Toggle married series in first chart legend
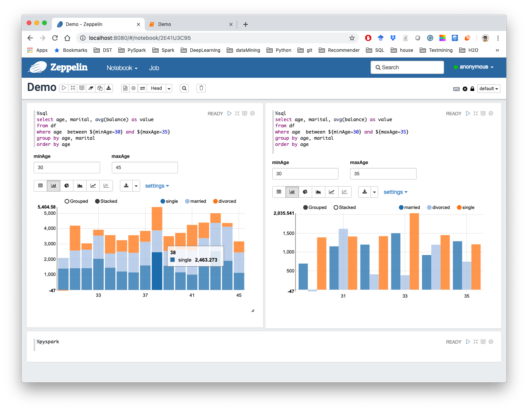 click(x=196, y=201)
